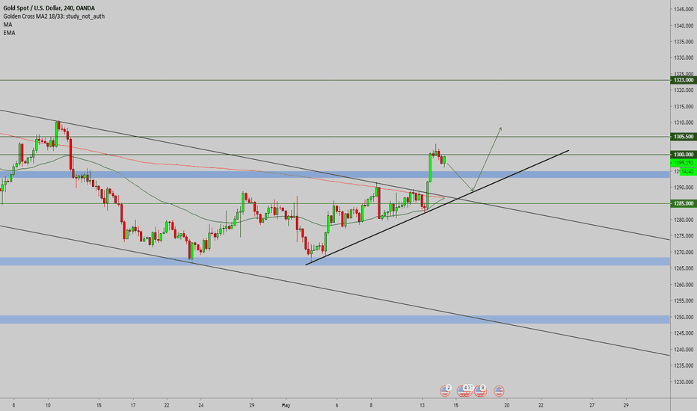Click the May label on time axis
The width and height of the screenshot is (697, 411).
pos(286,405)
